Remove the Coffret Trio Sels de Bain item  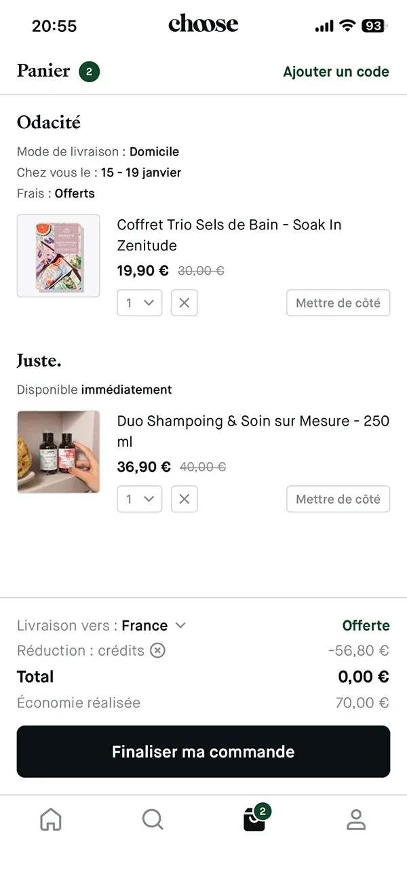[x=184, y=303]
